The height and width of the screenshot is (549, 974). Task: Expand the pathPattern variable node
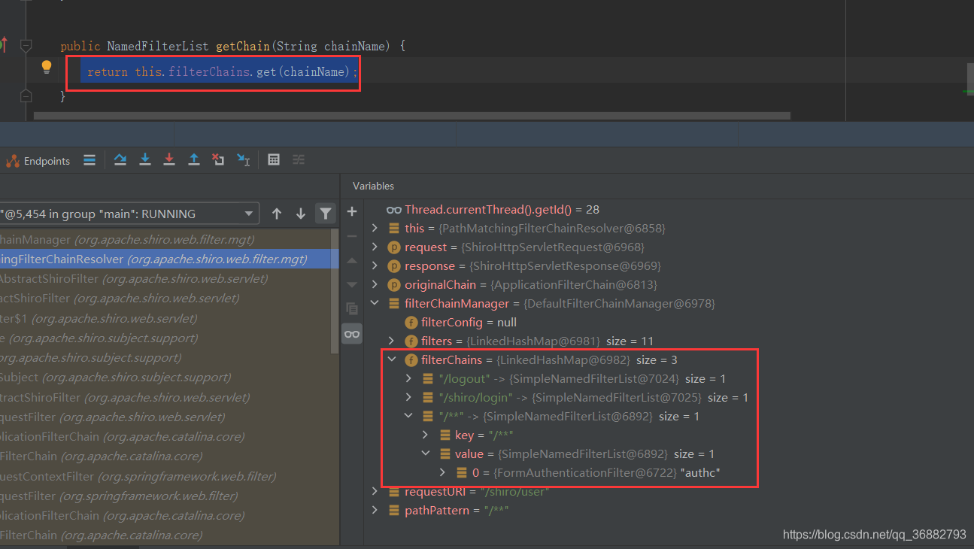375,510
